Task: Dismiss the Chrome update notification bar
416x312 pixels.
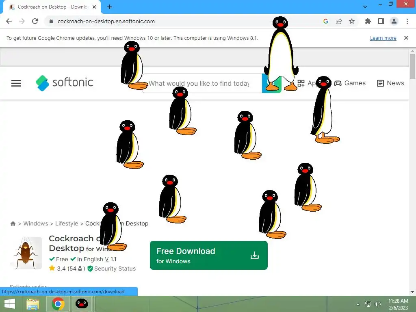Action: (406, 38)
